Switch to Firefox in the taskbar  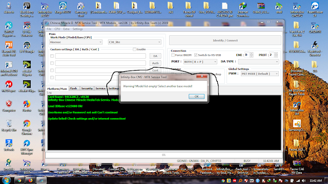31,180
